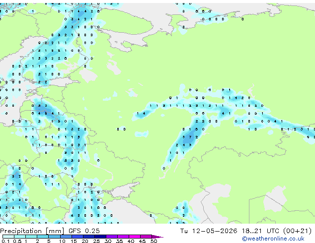Click the 1–2 mm legend color swatch

[x=31, y=237]
